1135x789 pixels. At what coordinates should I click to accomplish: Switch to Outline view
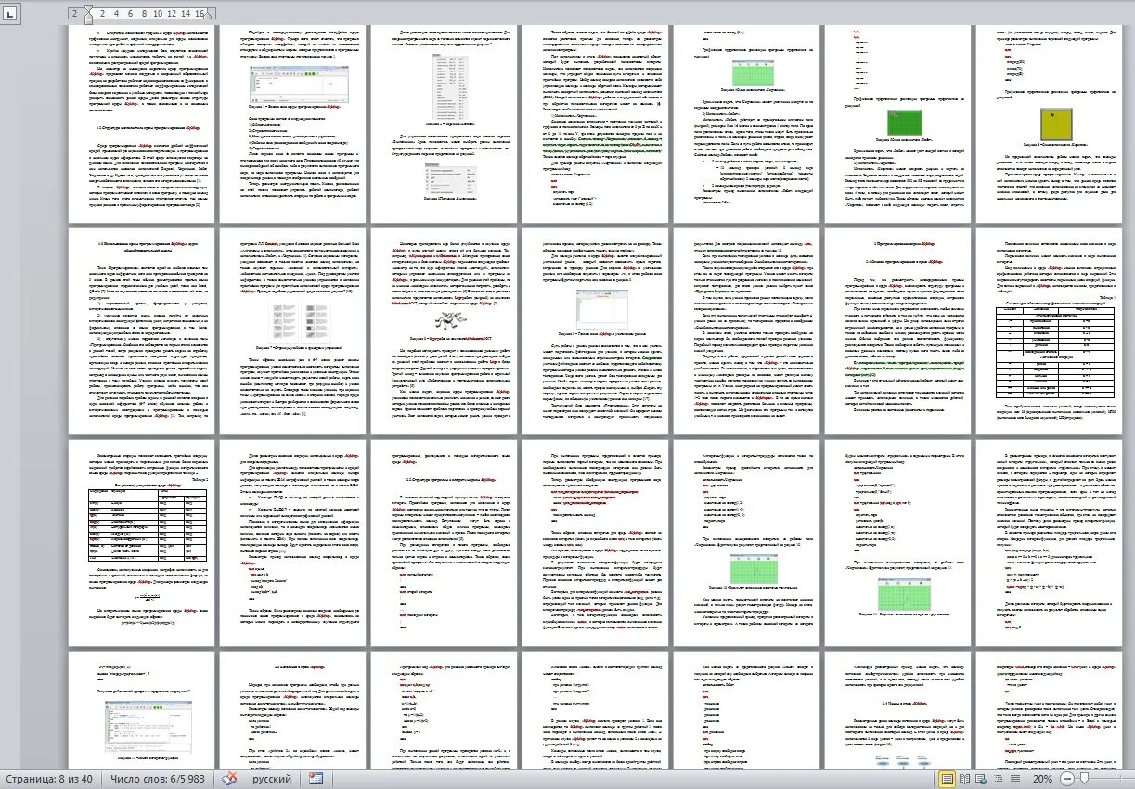(x=999, y=779)
